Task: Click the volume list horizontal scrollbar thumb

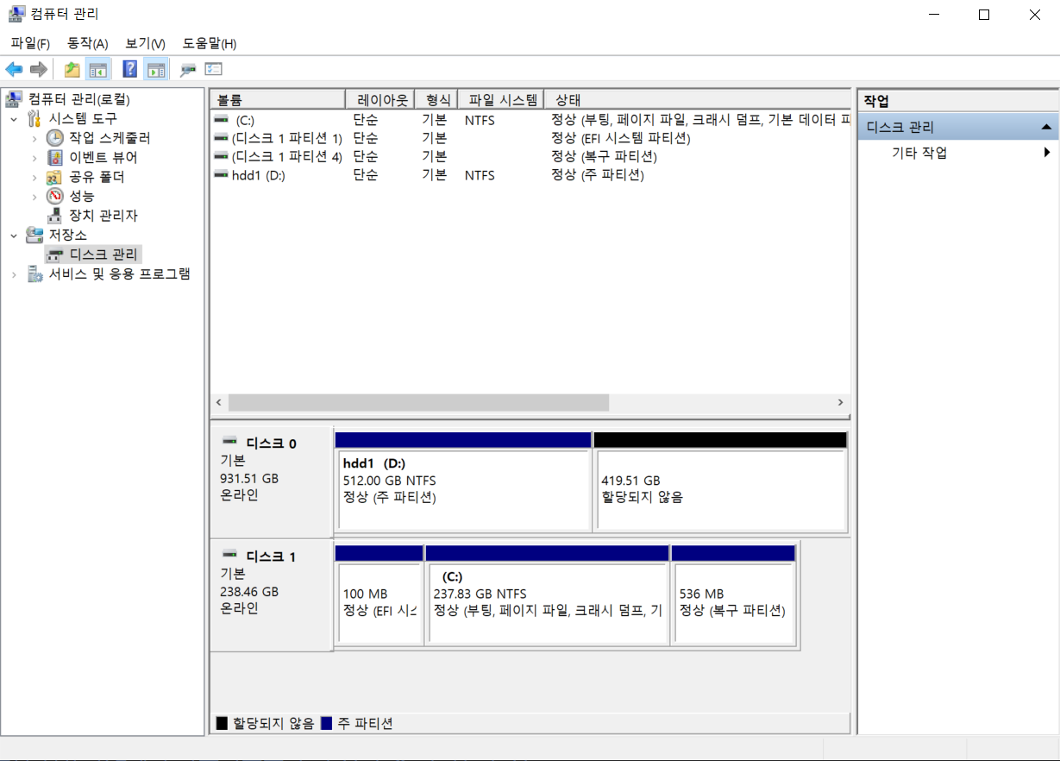Action: pos(418,403)
